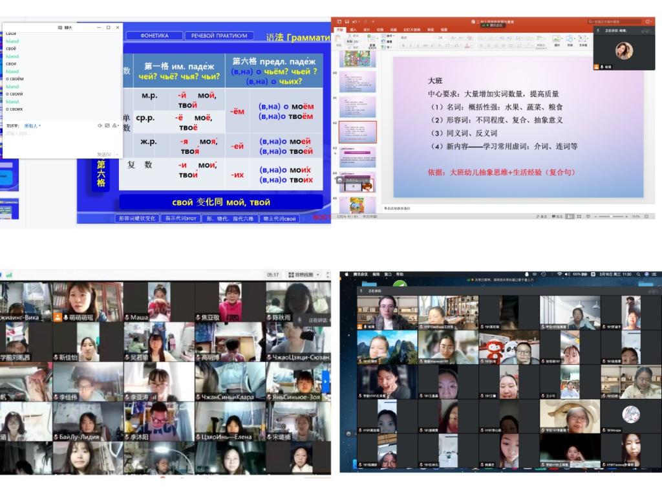Select slide 43 thumbnail in PowerPoint panel
This screenshot has height=496, width=662.
(358, 156)
